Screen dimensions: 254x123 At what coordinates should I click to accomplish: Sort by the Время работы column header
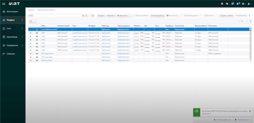(x=201, y=26)
